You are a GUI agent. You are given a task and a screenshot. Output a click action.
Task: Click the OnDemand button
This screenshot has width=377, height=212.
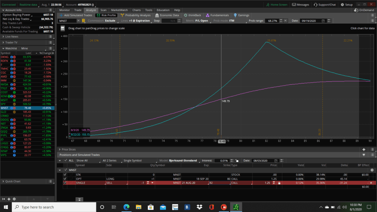click(365, 10)
